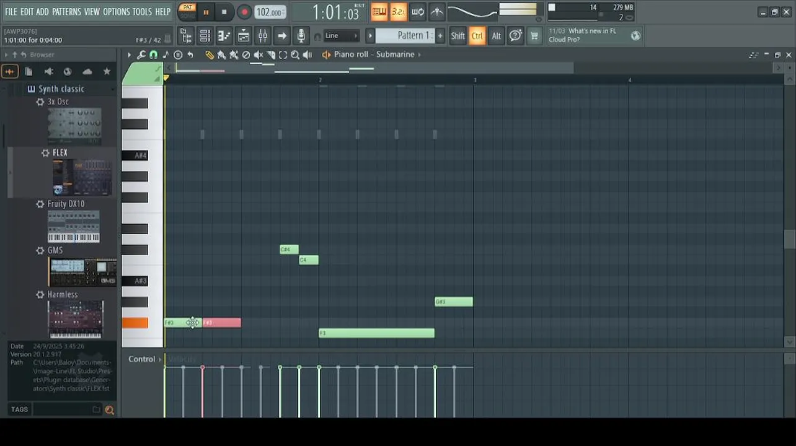Open browser files tab icon
The image size is (796, 446).
click(x=29, y=72)
